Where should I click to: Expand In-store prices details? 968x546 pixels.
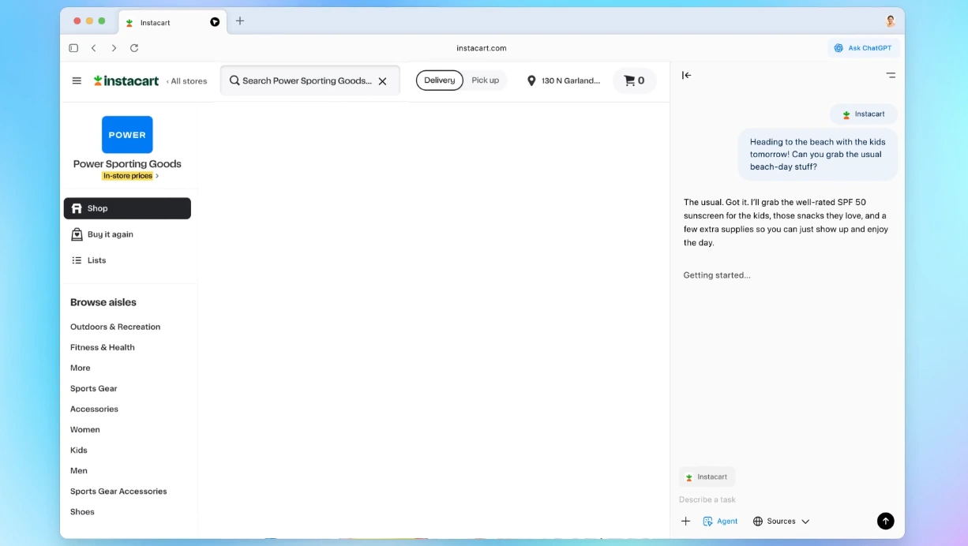(130, 176)
